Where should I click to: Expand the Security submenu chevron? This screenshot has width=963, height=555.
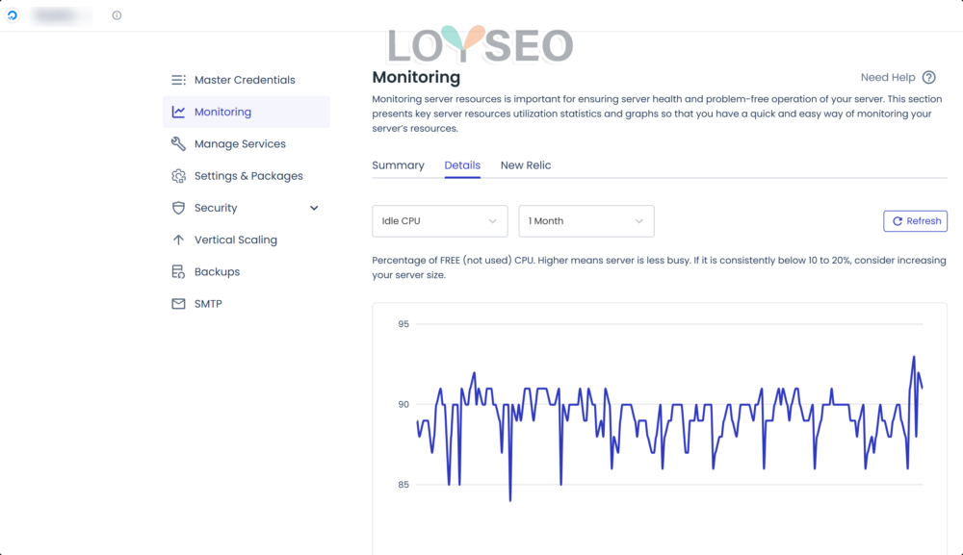[314, 208]
